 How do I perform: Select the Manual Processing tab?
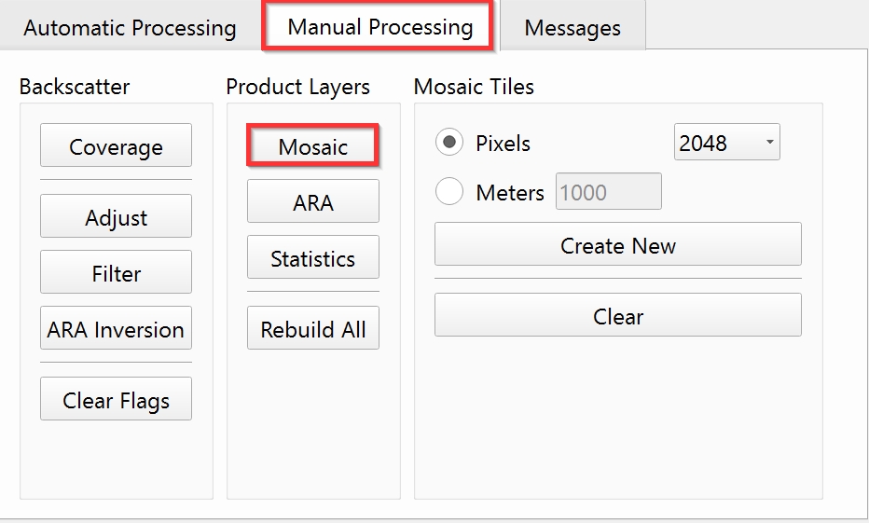pos(379,26)
